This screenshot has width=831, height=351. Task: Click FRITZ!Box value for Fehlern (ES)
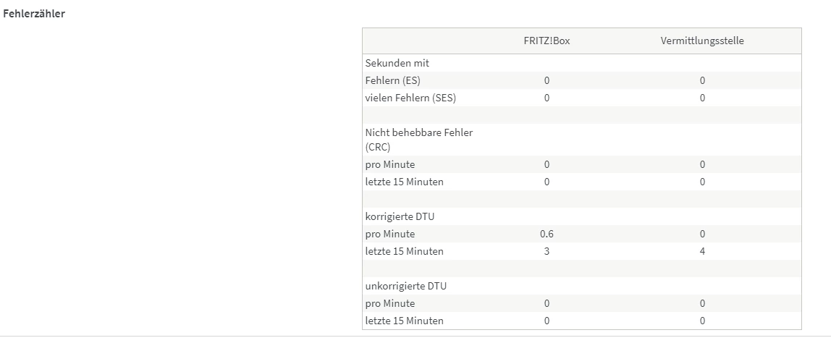(547, 80)
